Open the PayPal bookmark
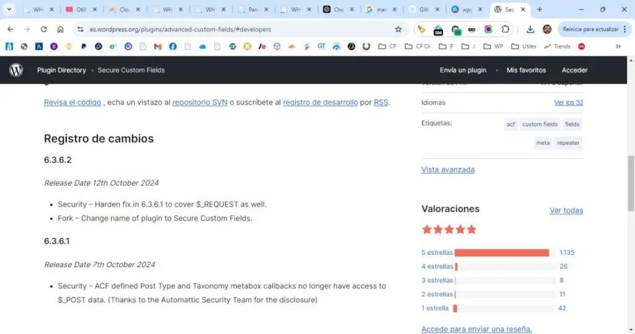This screenshot has width=635, height=334. click(x=84, y=46)
